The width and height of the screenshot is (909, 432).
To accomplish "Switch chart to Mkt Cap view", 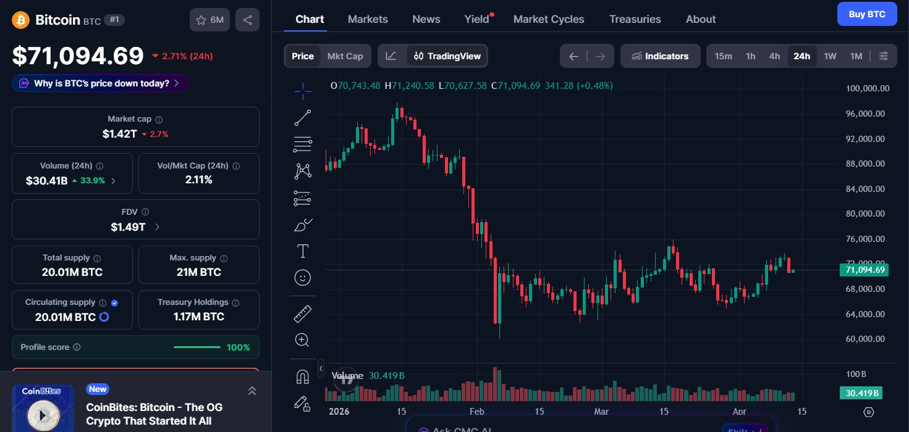I will [344, 56].
